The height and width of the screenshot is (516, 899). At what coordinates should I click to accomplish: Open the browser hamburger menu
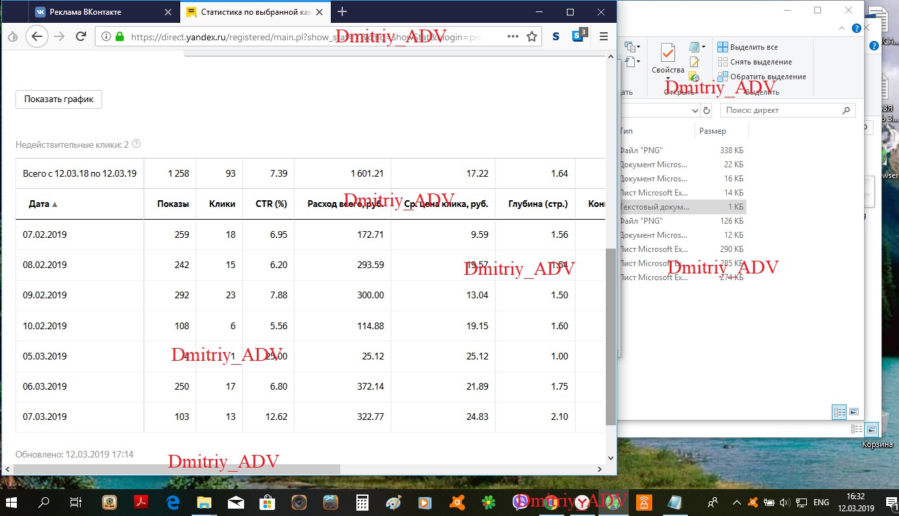pyautogui.click(x=603, y=36)
